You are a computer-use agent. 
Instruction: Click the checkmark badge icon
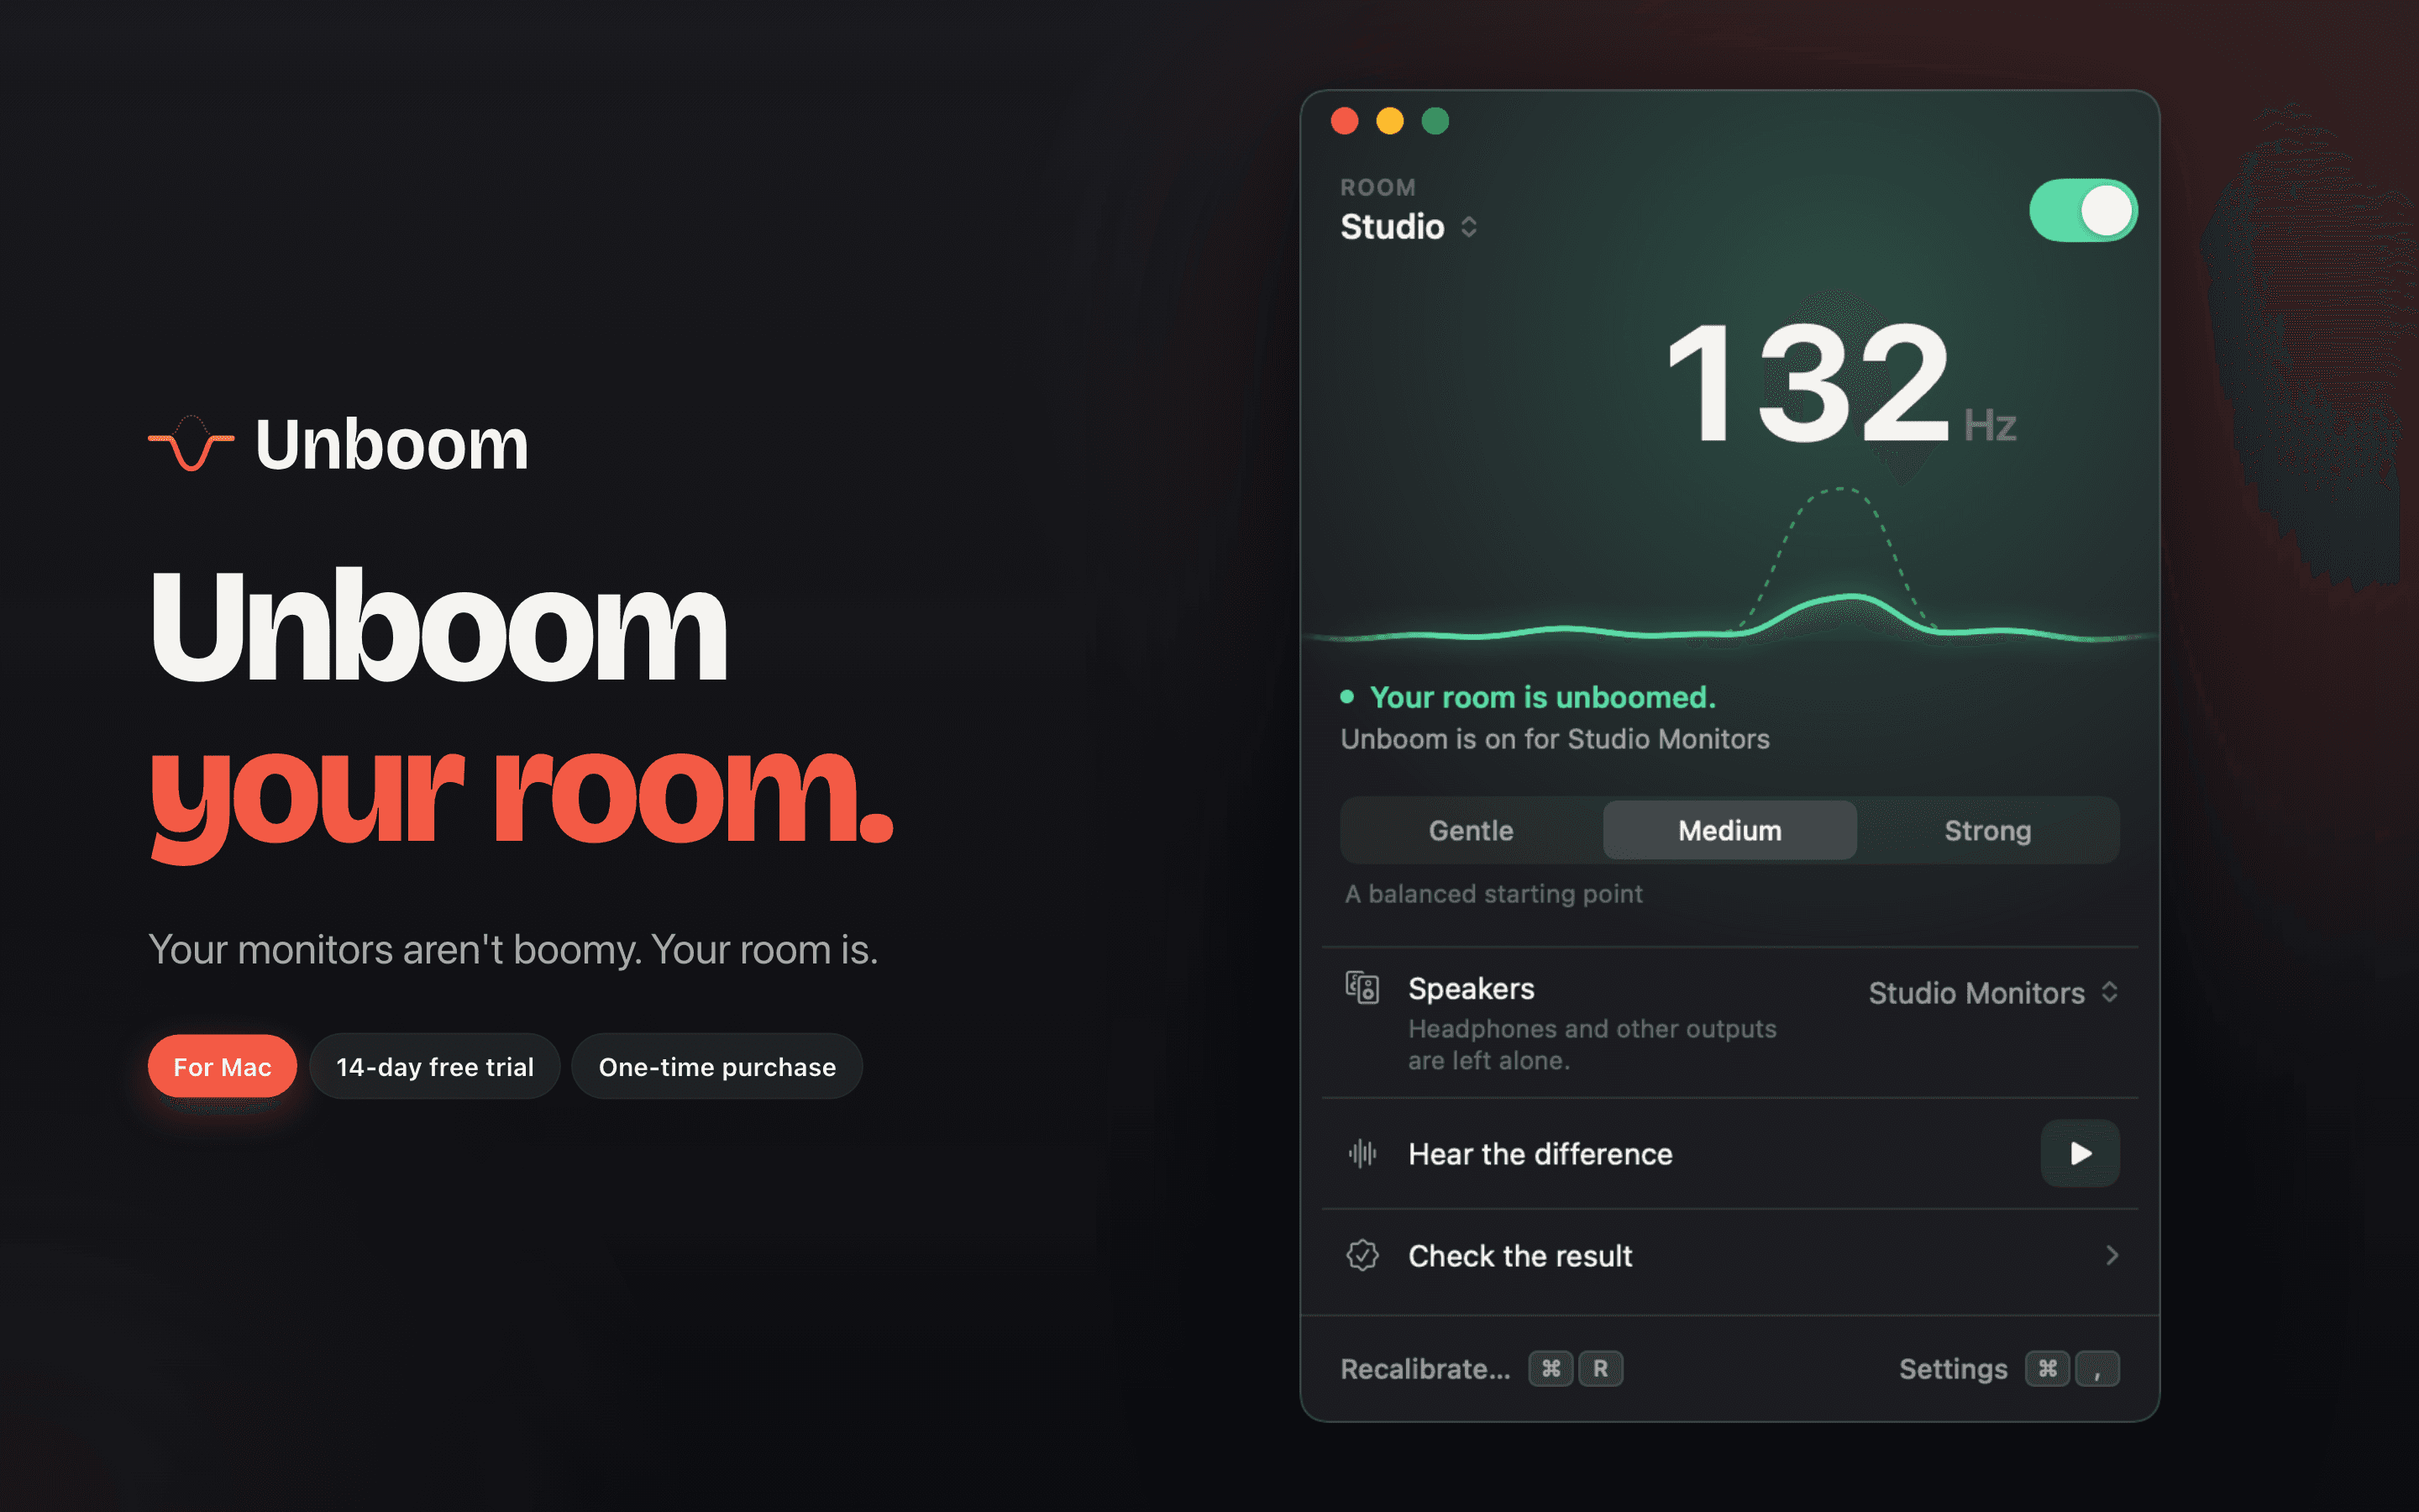coord(1362,1255)
